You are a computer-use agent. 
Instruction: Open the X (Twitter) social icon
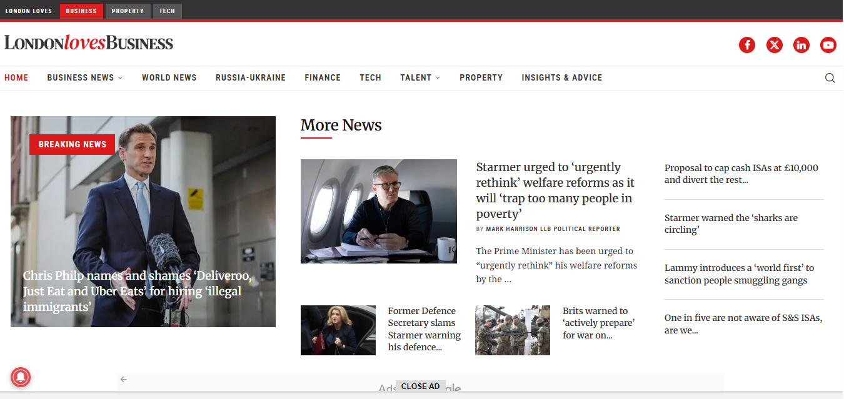775,45
